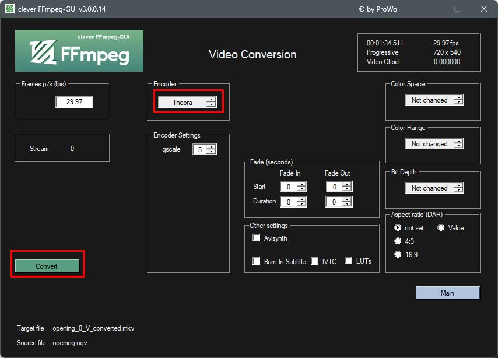Click the 29.97 fps info text

[x=446, y=43]
